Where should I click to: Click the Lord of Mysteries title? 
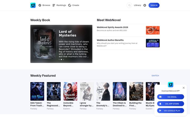tap(68, 33)
